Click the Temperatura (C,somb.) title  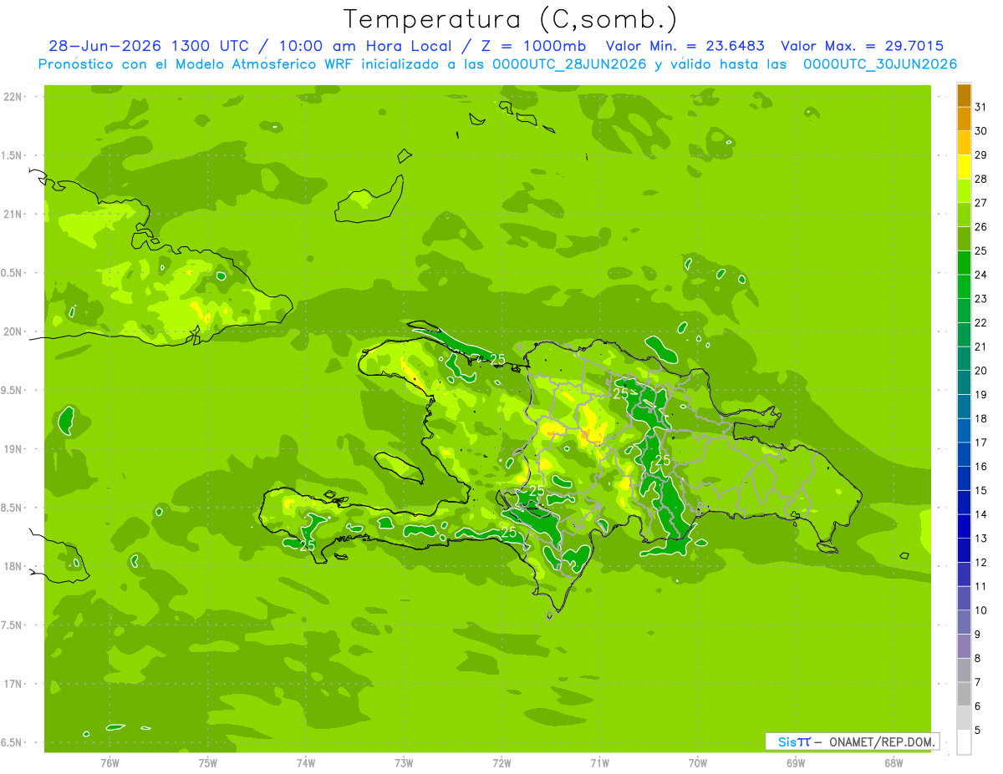point(510,19)
